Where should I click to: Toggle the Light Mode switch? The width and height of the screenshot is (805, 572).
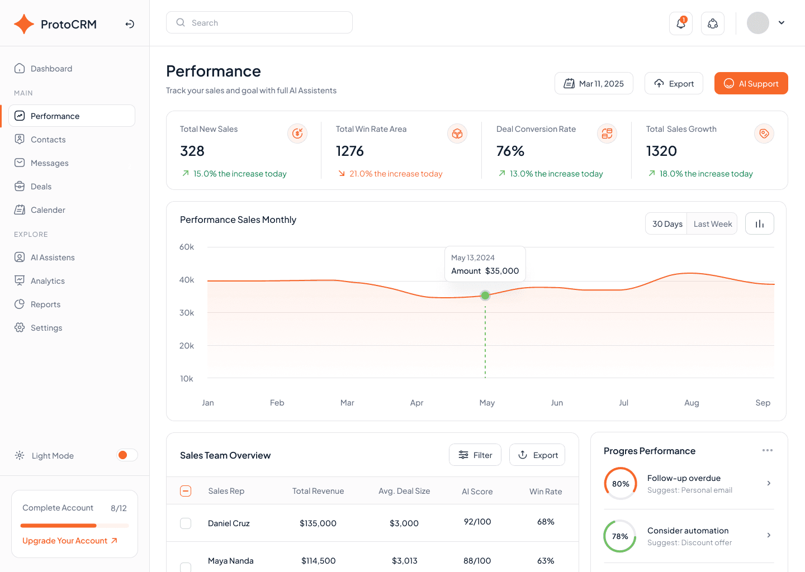tap(127, 455)
